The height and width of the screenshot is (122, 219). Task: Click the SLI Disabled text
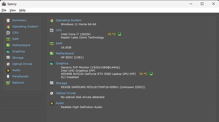(70, 77)
